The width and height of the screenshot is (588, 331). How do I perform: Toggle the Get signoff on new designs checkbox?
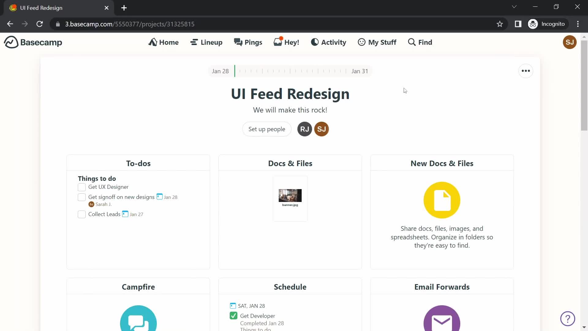tap(81, 197)
